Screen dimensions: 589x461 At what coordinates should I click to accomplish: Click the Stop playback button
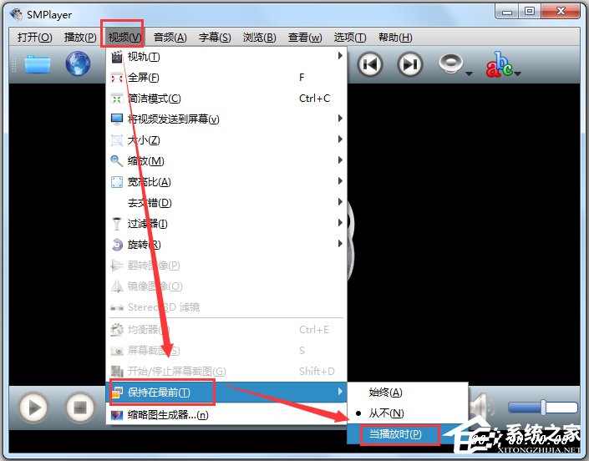click(x=80, y=408)
